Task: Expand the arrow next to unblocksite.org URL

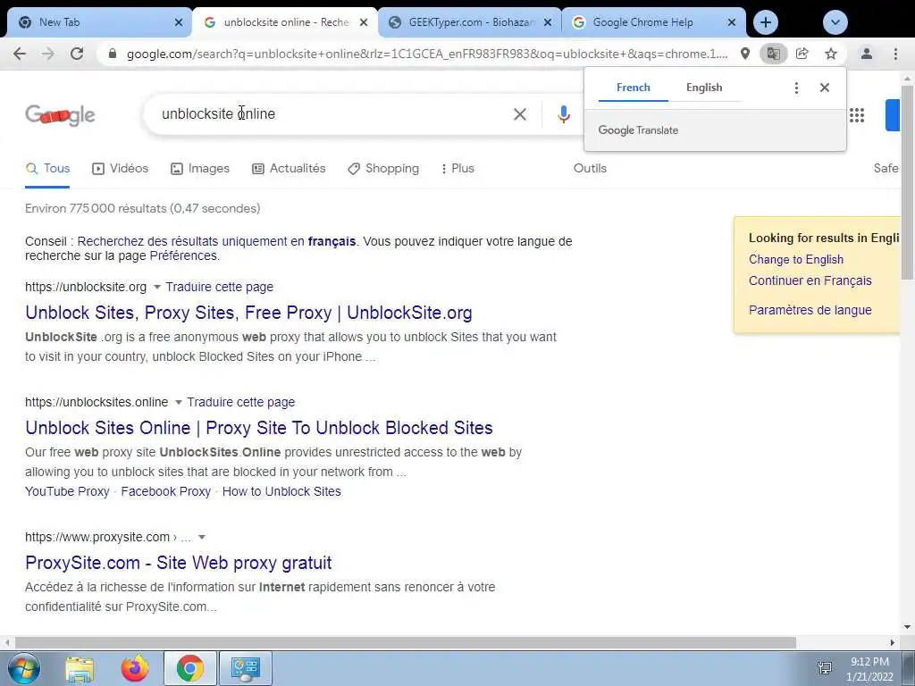Action: click(156, 287)
